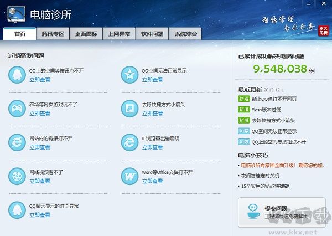Click the film reel icon for 网络视频看不了
332x236 pixels.
pos(17,176)
